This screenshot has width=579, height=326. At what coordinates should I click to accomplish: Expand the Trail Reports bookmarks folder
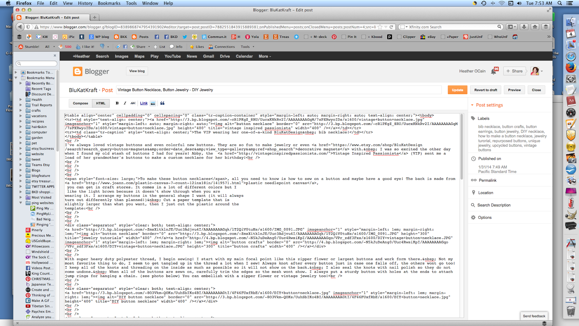21,105
